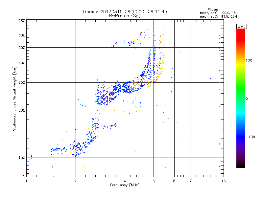
Task: Click the y-axis tick label '300'
Action: coord(22,83)
